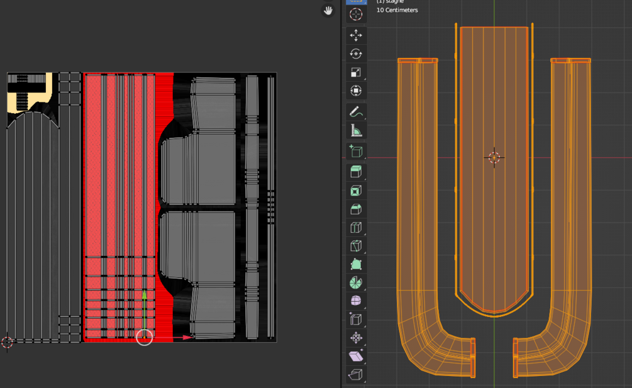Select the Cursor tool in the toolbar
The image size is (632, 388).
(356, 14)
